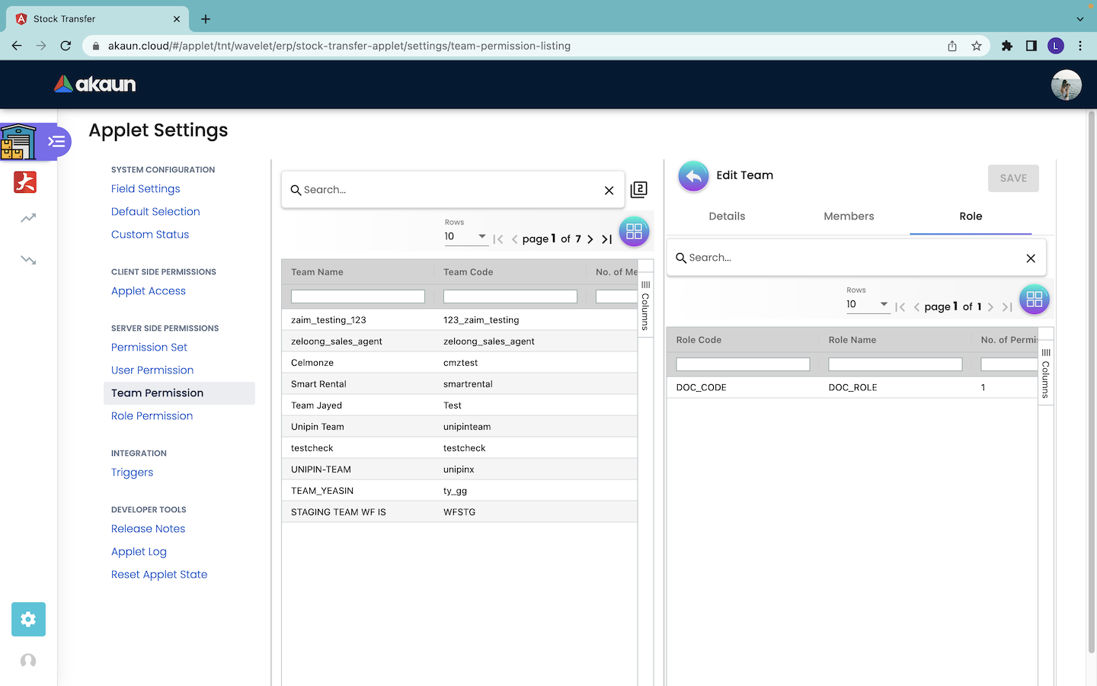Viewport: 1097px width, 686px height.
Task: Open the multi-select icon next to team search
Action: pos(639,190)
